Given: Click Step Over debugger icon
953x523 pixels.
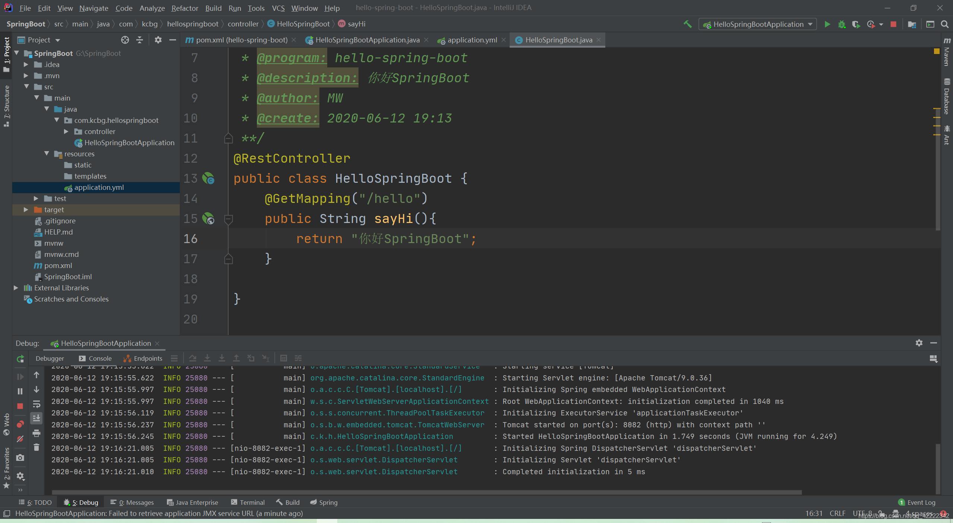Looking at the screenshot, I should 192,358.
